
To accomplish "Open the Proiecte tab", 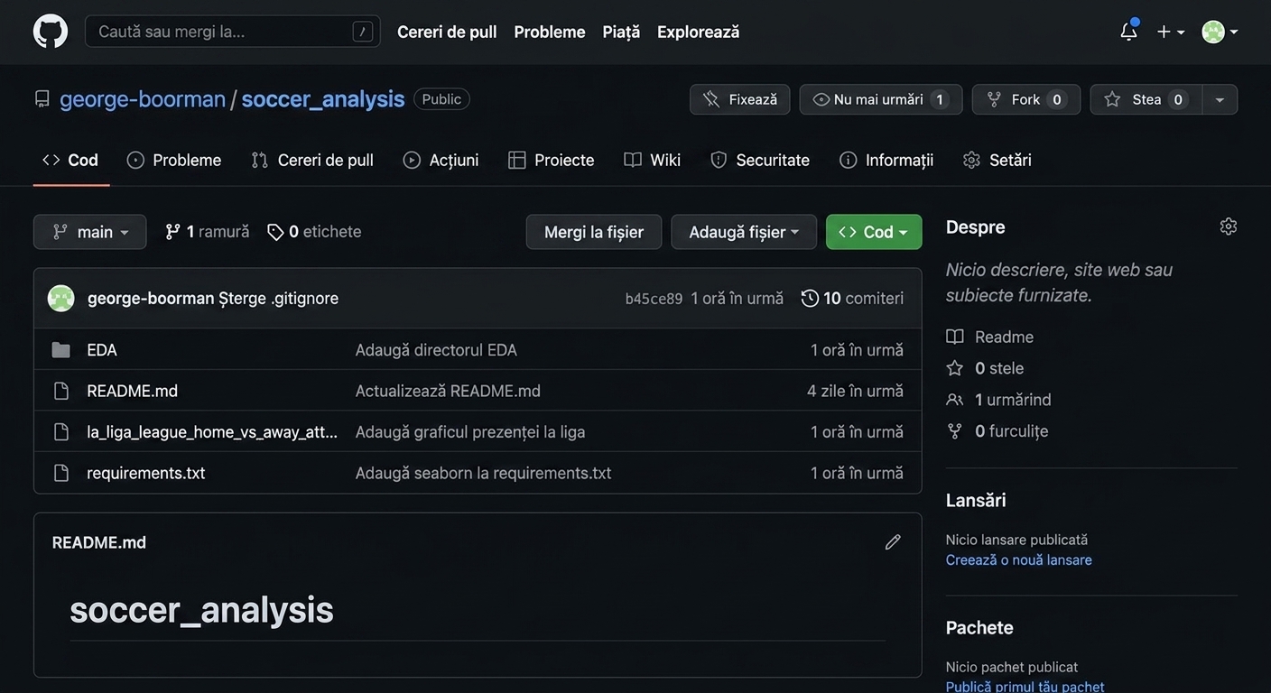I will pos(552,160).
